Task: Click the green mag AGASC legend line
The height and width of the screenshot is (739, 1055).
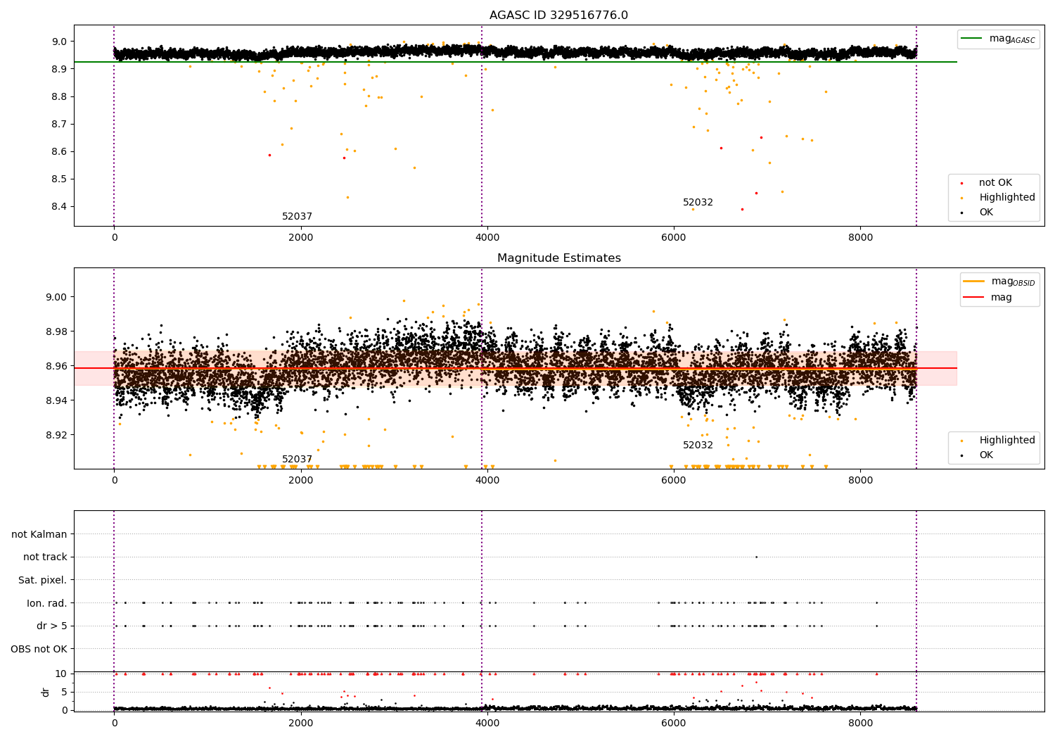Action: coord(972,39)
